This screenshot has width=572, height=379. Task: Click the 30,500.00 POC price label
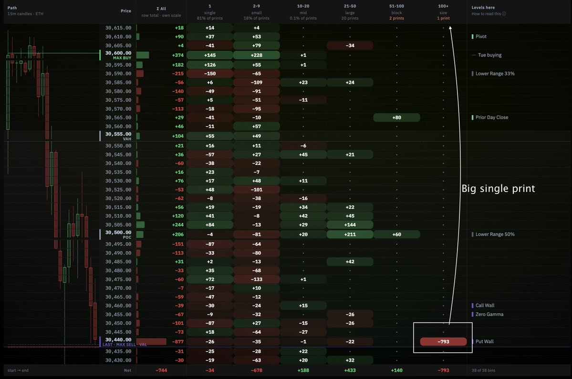pyautogui.click(x=118, y=235)
